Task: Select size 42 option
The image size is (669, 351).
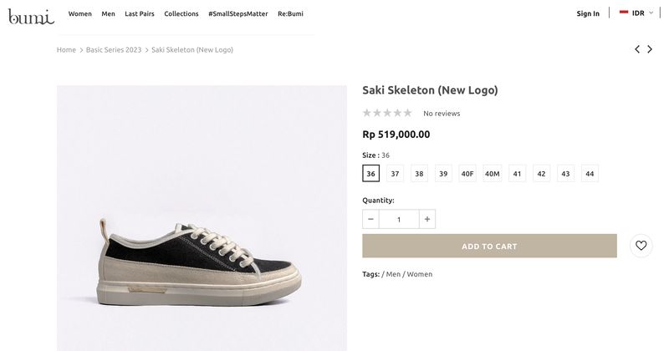Action: 541,174
